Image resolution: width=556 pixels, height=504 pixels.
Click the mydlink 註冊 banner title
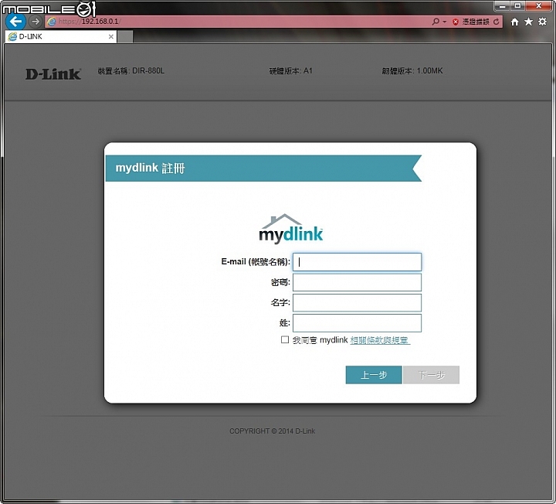[x=150, y=168]
